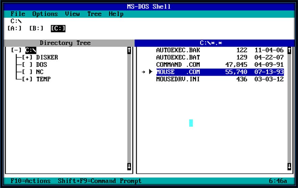Image resolution: width=298 pixels, height=188 pixels.
Task: Select file AUTOEXEC.BAK
Action: click(178, 50)
